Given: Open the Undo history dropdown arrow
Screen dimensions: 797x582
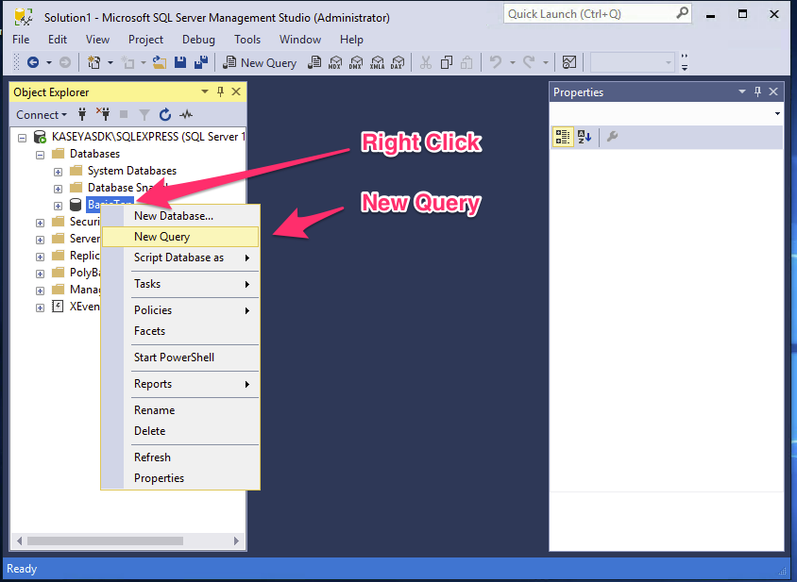Looking at the screenshot, I should 513,63.
